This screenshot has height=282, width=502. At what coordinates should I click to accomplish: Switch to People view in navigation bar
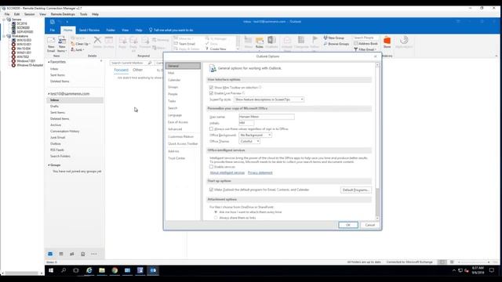[x=72, y=254]
